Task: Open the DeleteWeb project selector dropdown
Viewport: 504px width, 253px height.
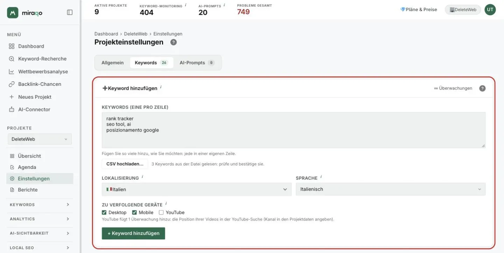Action: [x=40, y=139]
